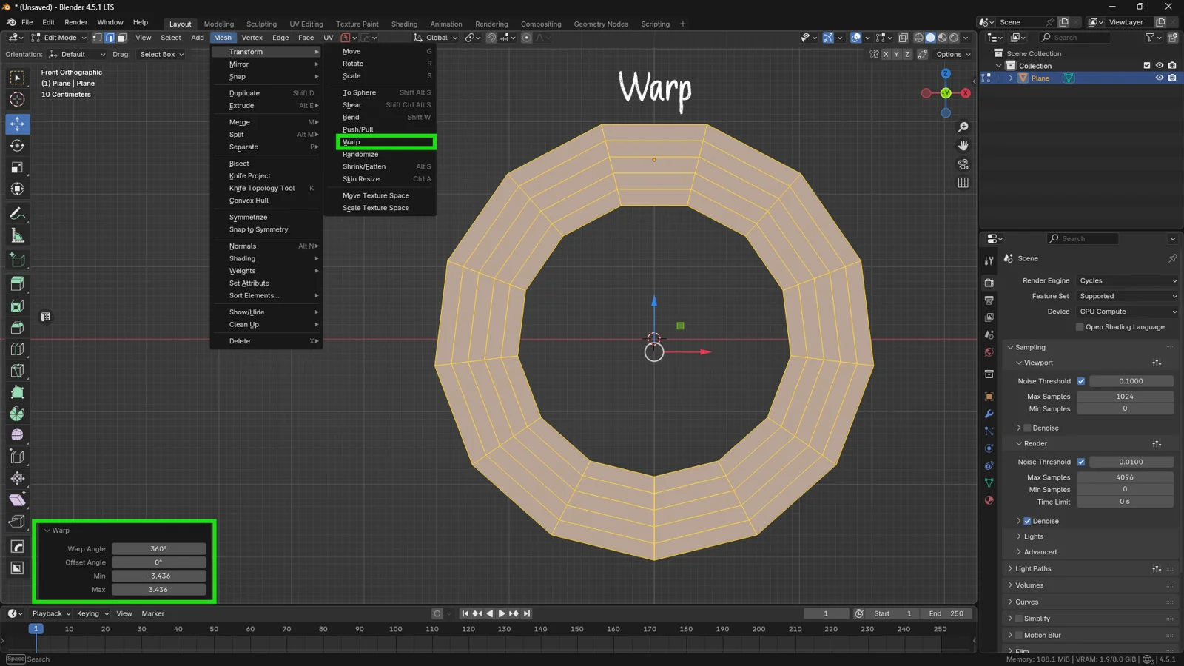Select the Add Cube tool
1184x666 pixels.
pyautogui.click(x=17, y=260)
